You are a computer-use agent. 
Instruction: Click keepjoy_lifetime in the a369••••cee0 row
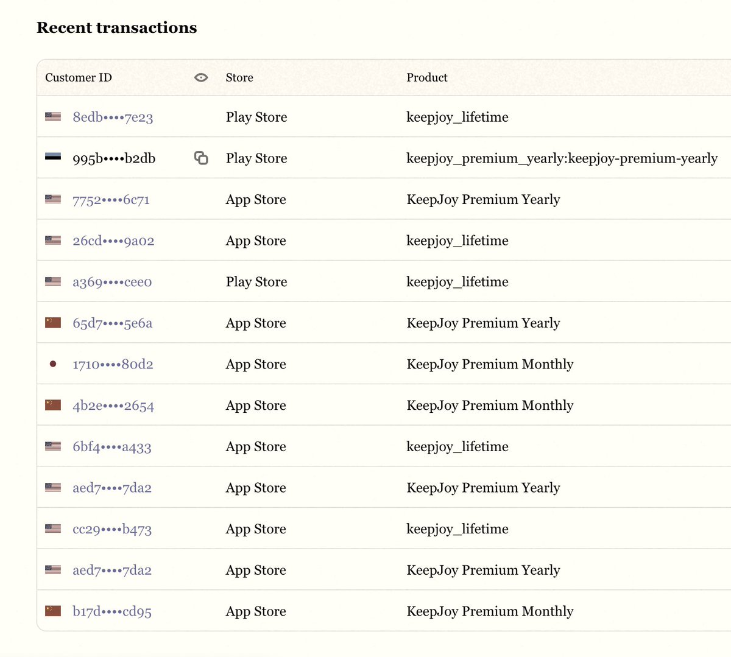coord(457,282)
